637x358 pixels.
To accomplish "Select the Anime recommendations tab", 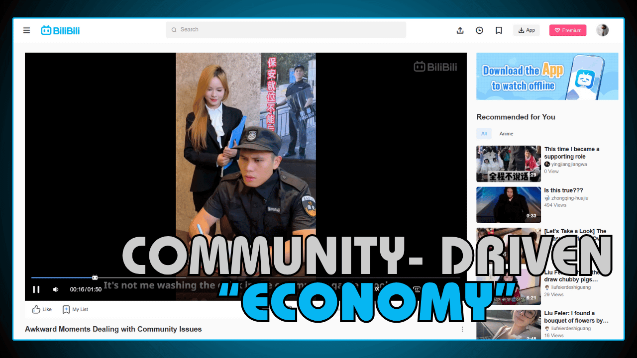I will click(x=506, y=134).
